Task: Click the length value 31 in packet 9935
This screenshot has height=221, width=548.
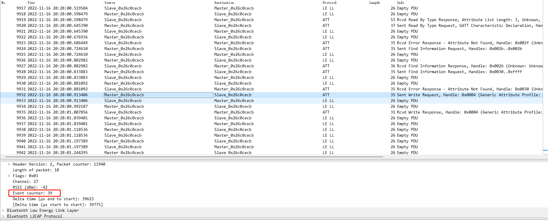Action: (x=393, y=112)
